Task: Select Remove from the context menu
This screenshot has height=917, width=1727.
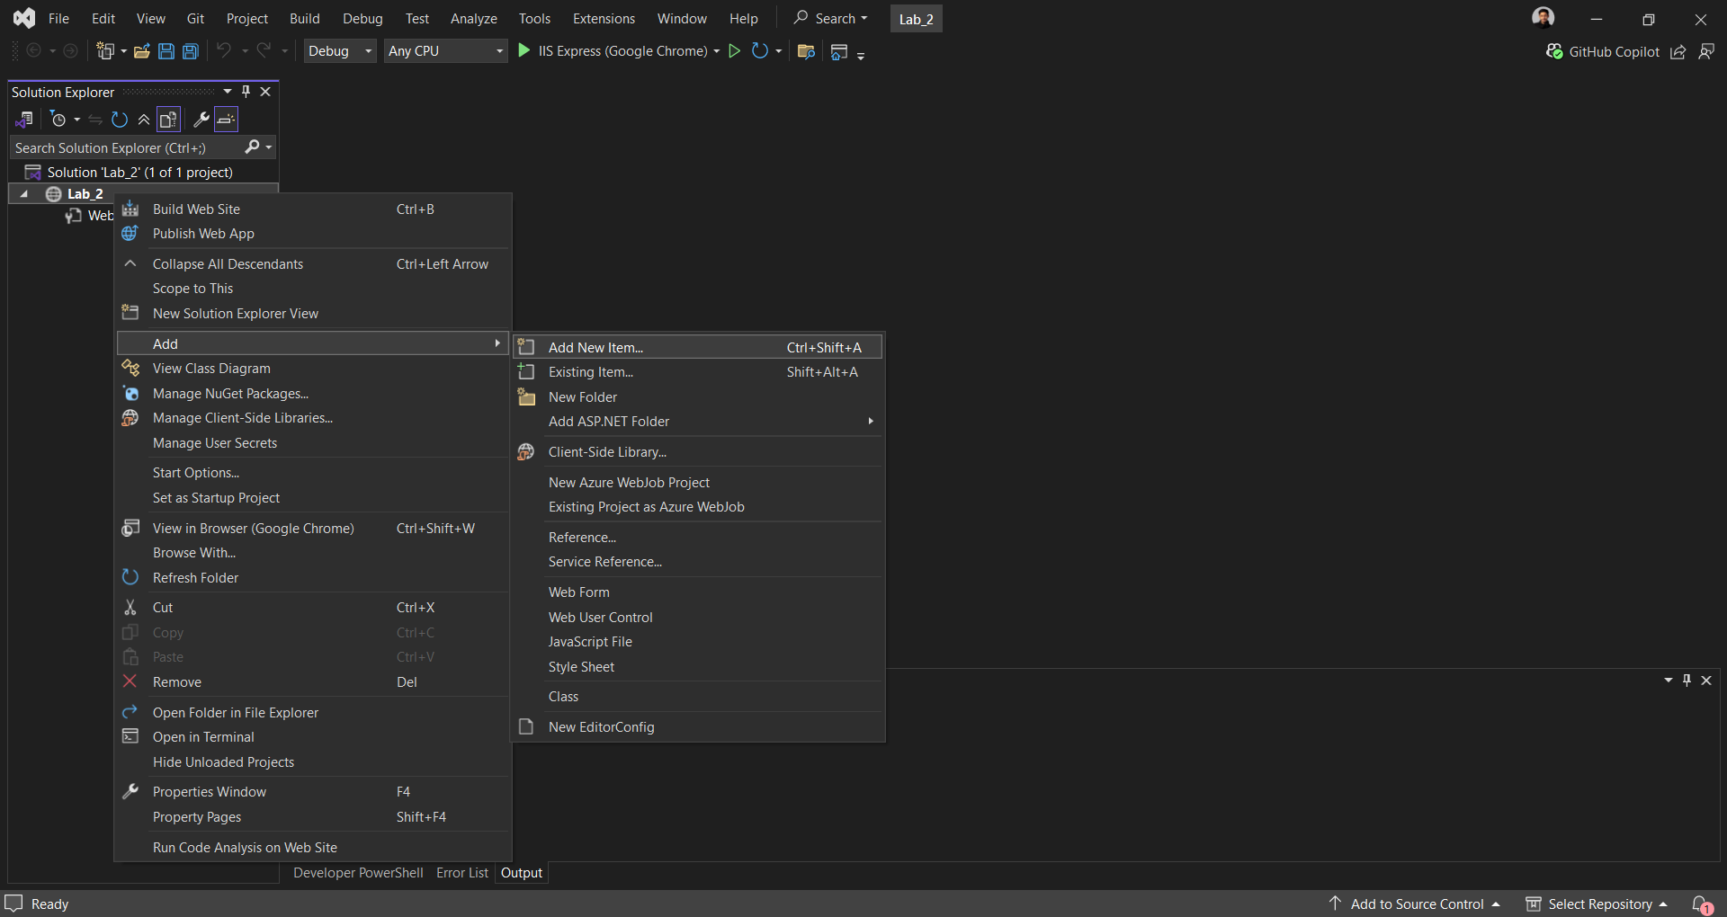Action: coord(312,682)
